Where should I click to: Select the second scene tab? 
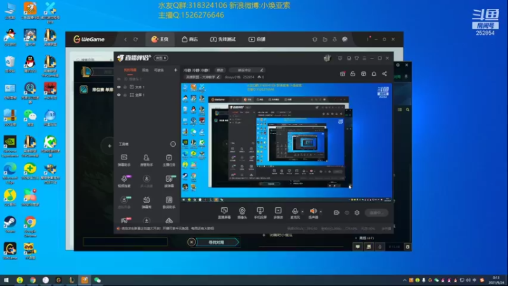145,70
